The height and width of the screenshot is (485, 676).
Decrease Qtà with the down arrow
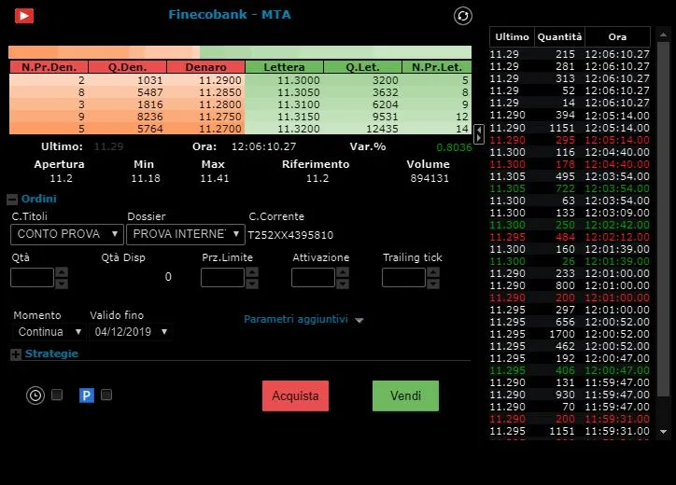coord(62,284)
